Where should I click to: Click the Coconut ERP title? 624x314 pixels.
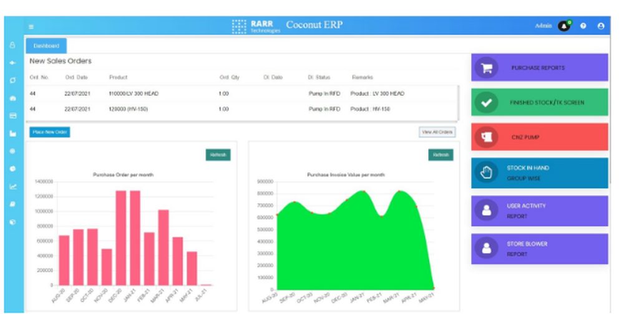(314, 25)
